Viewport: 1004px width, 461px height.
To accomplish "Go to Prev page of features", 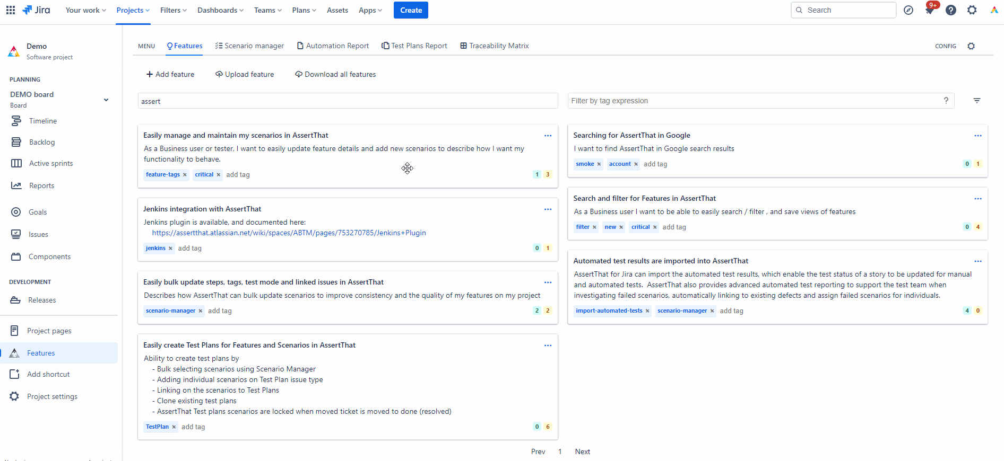I will coord(538,452).
